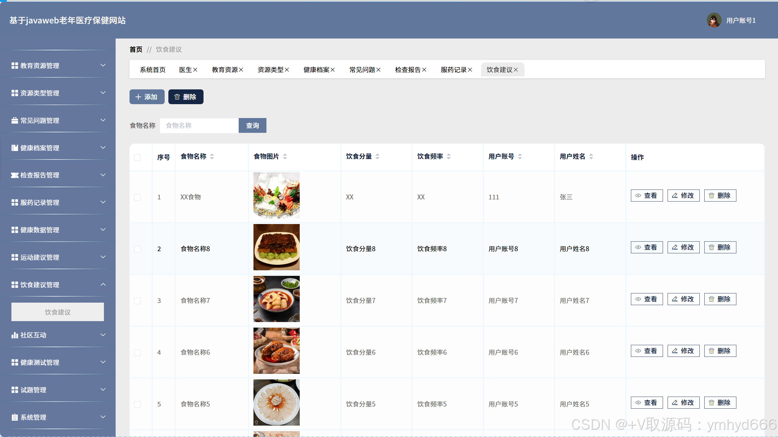Close the 医生 tab with its X

coord(195,70)
